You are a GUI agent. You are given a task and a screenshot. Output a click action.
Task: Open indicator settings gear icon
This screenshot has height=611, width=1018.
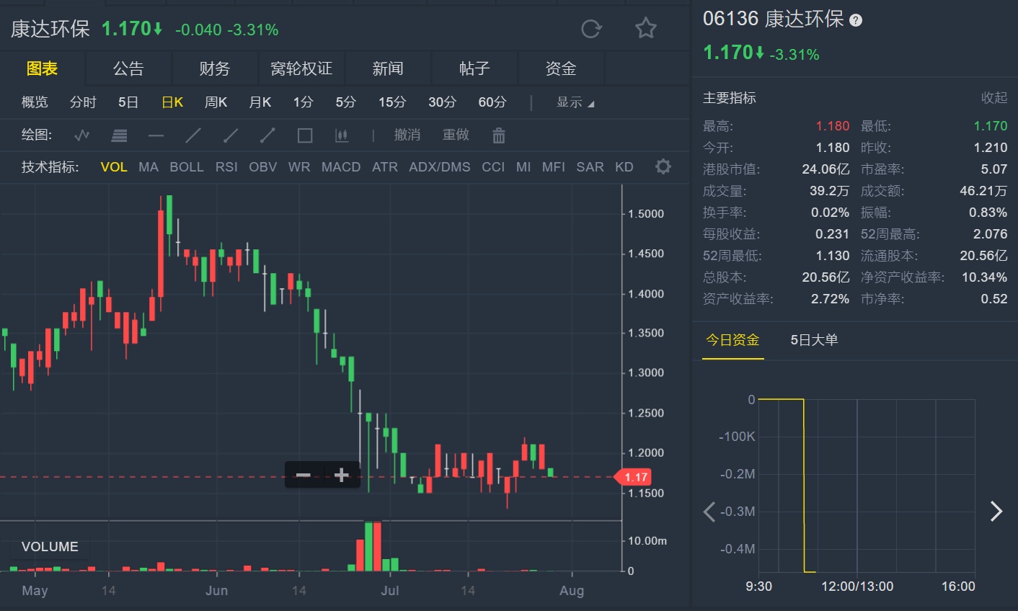point(663,167)
